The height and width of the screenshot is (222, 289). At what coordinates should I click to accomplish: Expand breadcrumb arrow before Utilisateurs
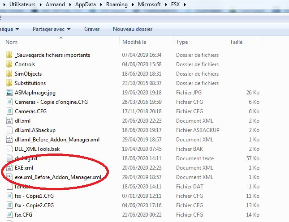4,4
